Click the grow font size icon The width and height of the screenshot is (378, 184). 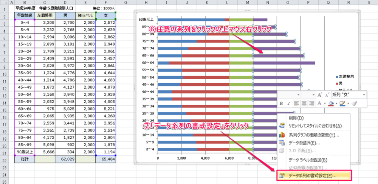[319, 95]
